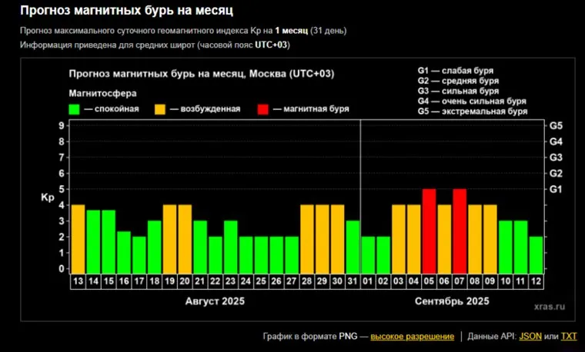
Task: Click the red bar for September 07
Action: point(460,230)
